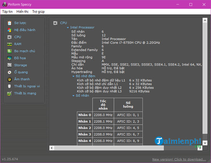Click the APIC ID: 8, 9 cell
This screenshot has height=163, width=211.
[x=128, y=141]
